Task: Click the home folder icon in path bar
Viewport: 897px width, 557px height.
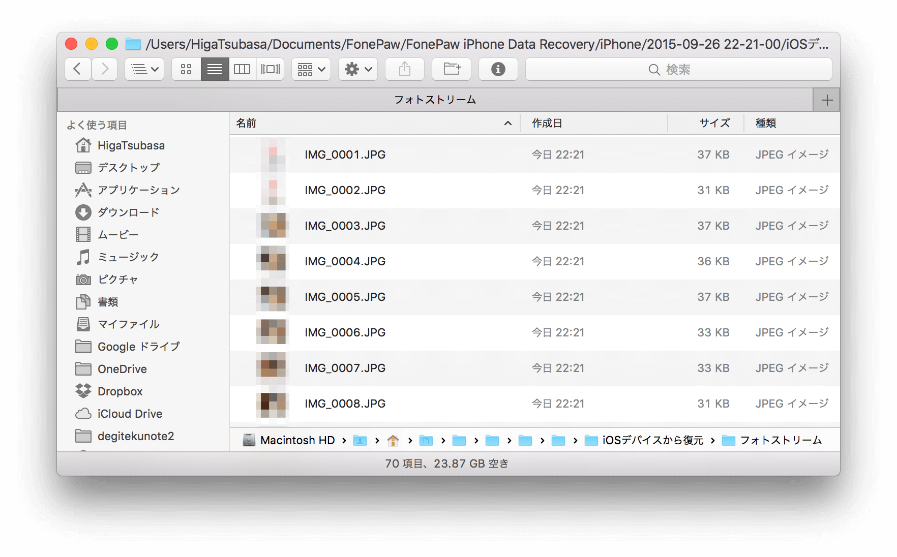Action: pos(393,440)
